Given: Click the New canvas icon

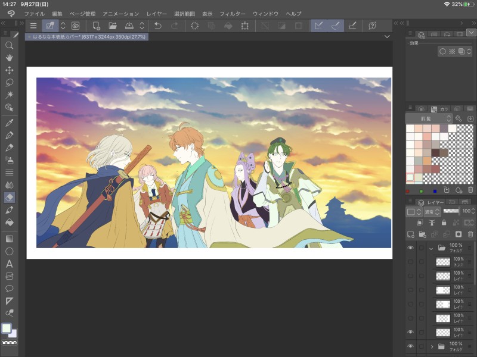Looking at the screenshot, I should pos(96,26).
